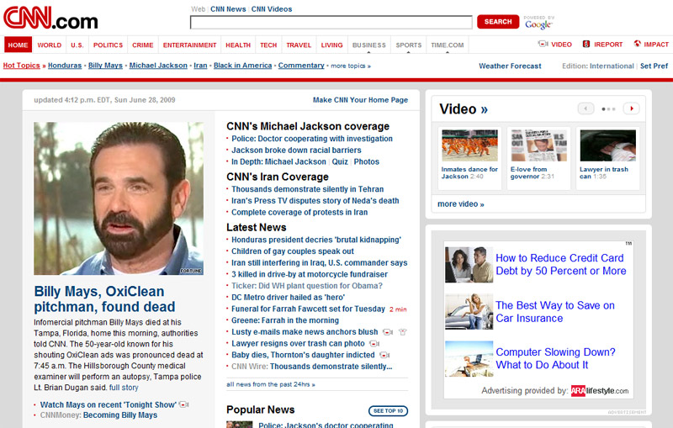Open E-love from governor video thumbnail

tap(538, 145)
